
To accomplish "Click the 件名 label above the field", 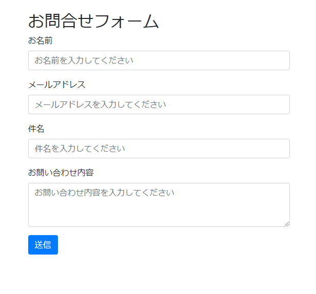I will 36,129.
